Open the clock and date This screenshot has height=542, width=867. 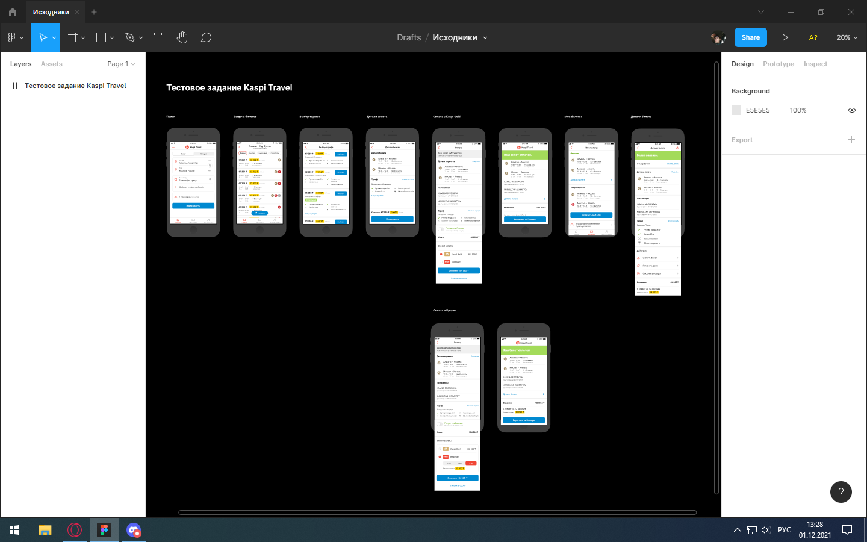(815, 530)
